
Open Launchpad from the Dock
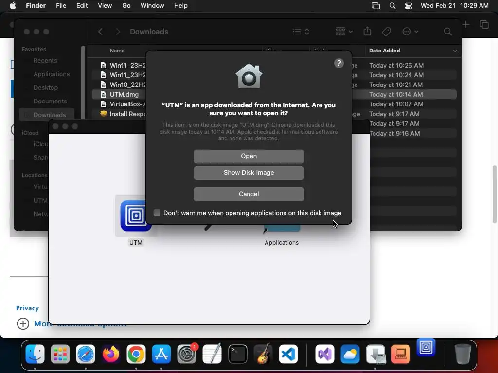[x=60, y=354]
